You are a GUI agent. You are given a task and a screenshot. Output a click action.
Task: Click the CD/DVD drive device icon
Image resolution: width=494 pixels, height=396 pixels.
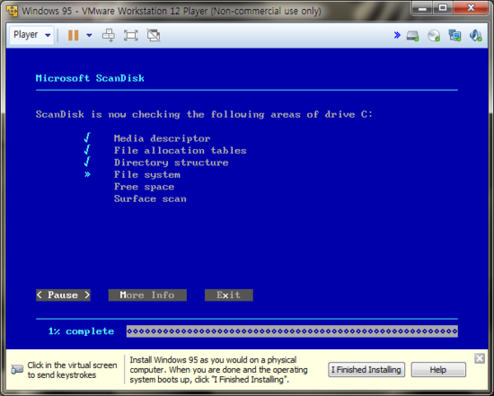[434, 35]
